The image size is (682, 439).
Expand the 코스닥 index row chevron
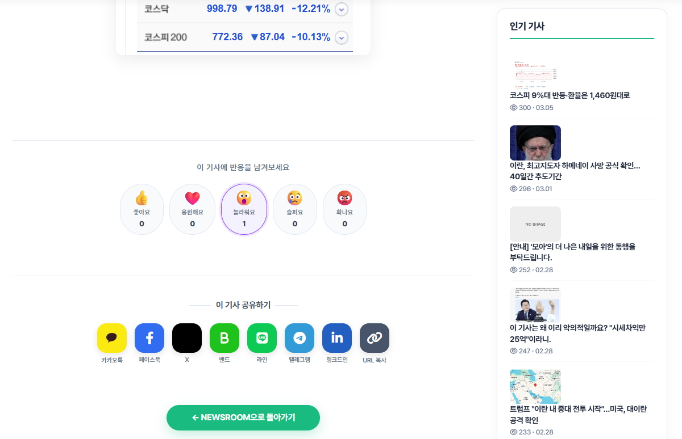click(x=341, y=9)
